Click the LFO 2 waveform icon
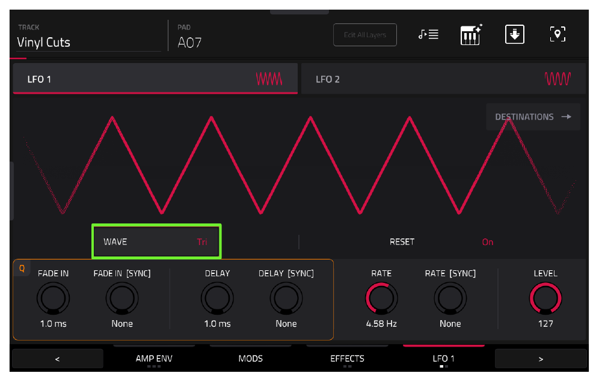This screenshot has width=599, height=382. [558, 79]
